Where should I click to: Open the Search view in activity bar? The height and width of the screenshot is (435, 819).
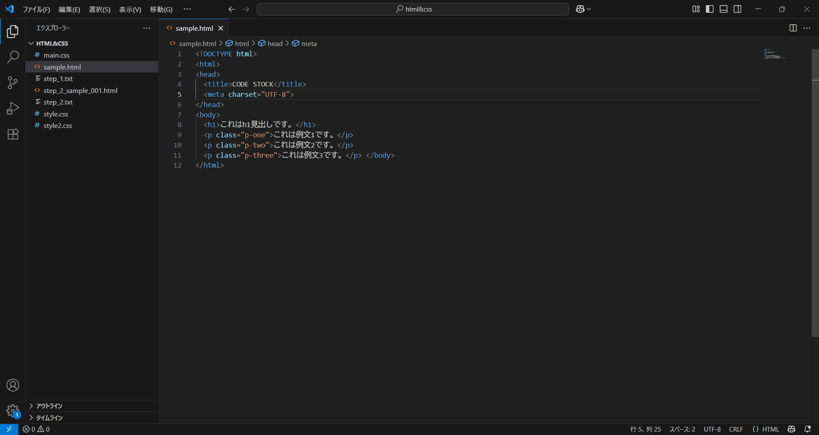click(13, 57)
